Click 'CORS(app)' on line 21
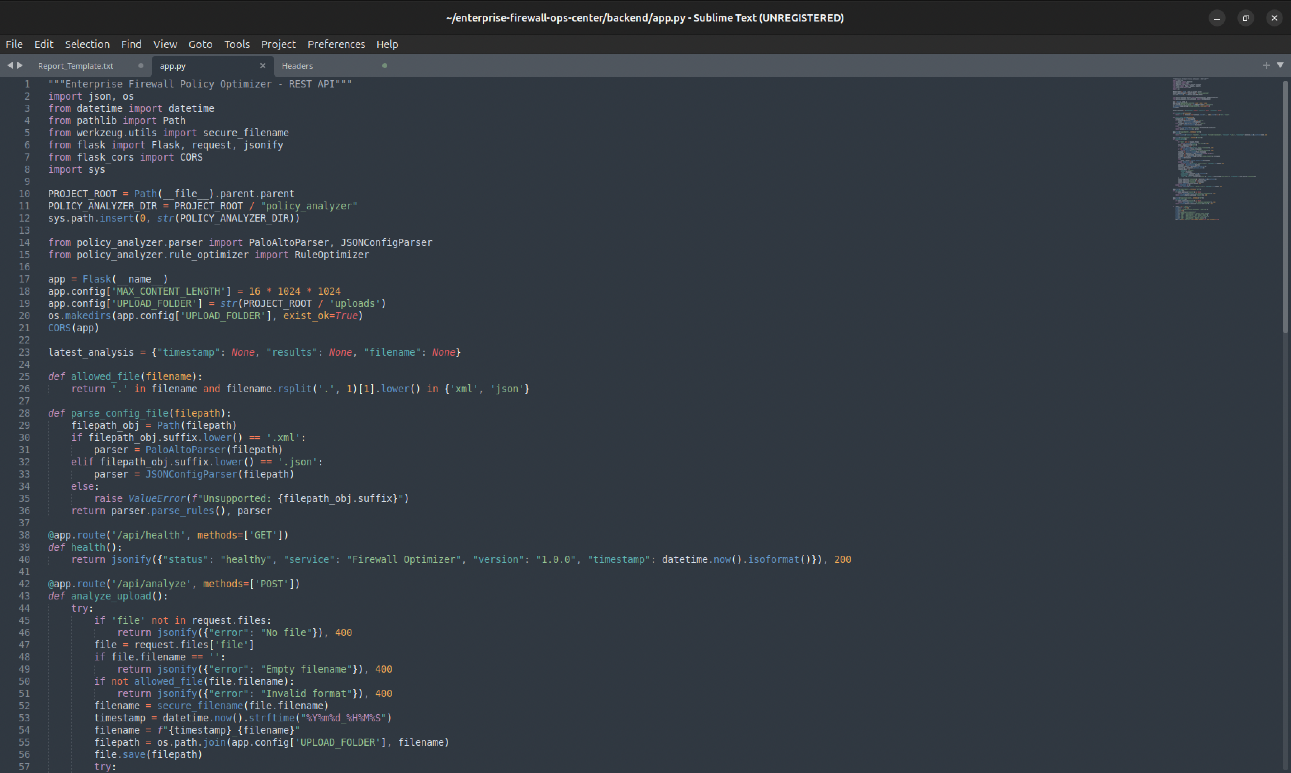This screenshot has width=1291, height=773. [74, 328]
